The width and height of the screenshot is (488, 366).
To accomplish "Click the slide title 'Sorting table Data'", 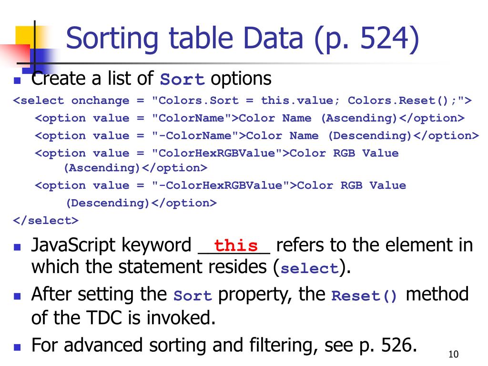I will tap(184, 38).
